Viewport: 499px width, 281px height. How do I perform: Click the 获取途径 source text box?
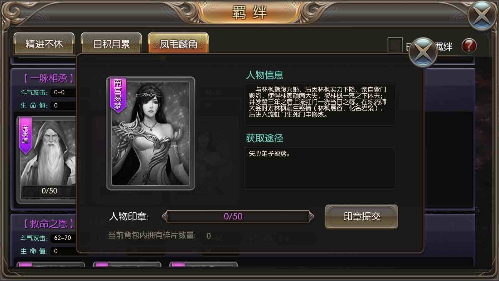point(319,168)
